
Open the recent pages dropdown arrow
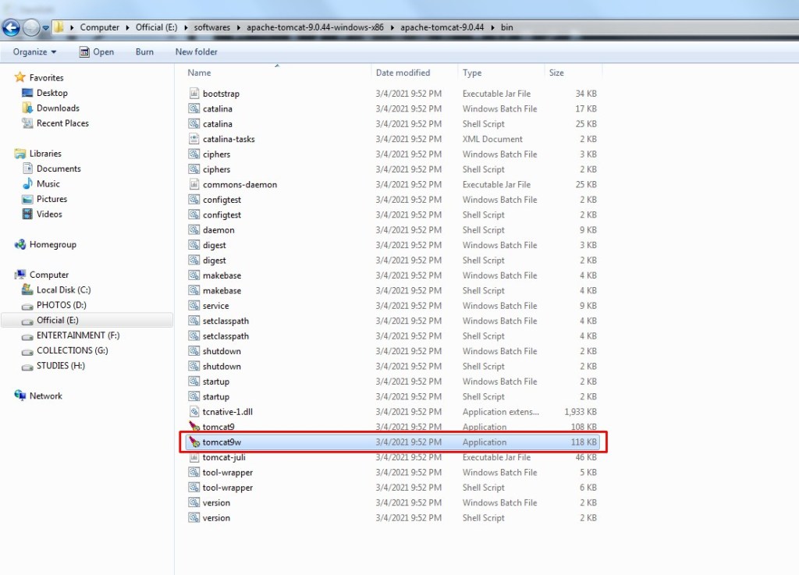point(45,28)
